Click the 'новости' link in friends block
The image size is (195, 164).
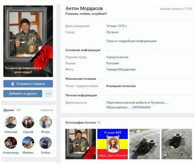(x=47, y=110)
